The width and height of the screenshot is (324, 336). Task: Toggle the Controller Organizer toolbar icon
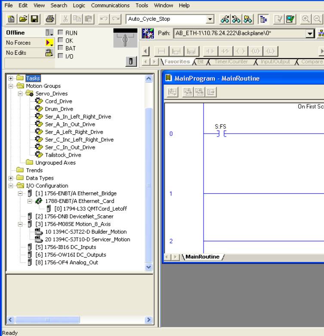pos(262,19)
